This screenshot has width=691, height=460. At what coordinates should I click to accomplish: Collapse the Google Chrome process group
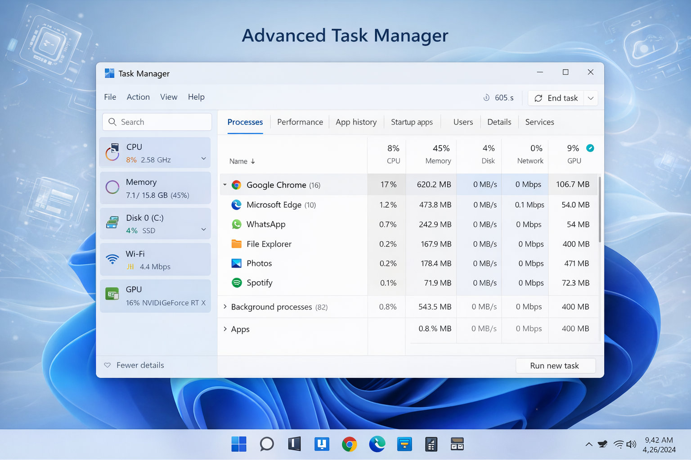(225, 185)
